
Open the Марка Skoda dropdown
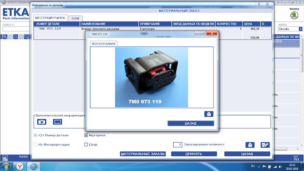300,29
